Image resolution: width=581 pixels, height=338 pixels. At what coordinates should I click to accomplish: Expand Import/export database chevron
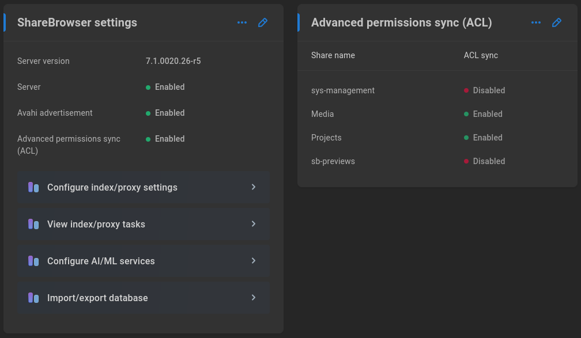pyautogui.click(x=254, y=297)
